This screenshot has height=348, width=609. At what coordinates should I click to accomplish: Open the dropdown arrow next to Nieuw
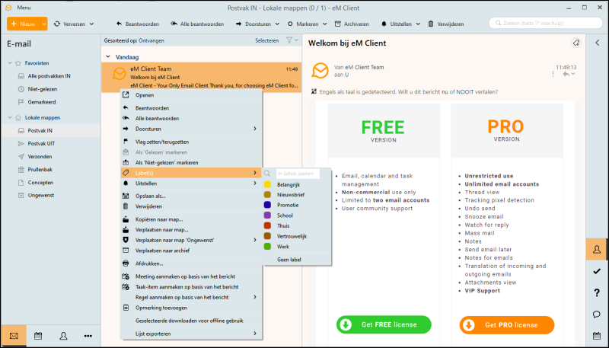[x=44, y=24]
